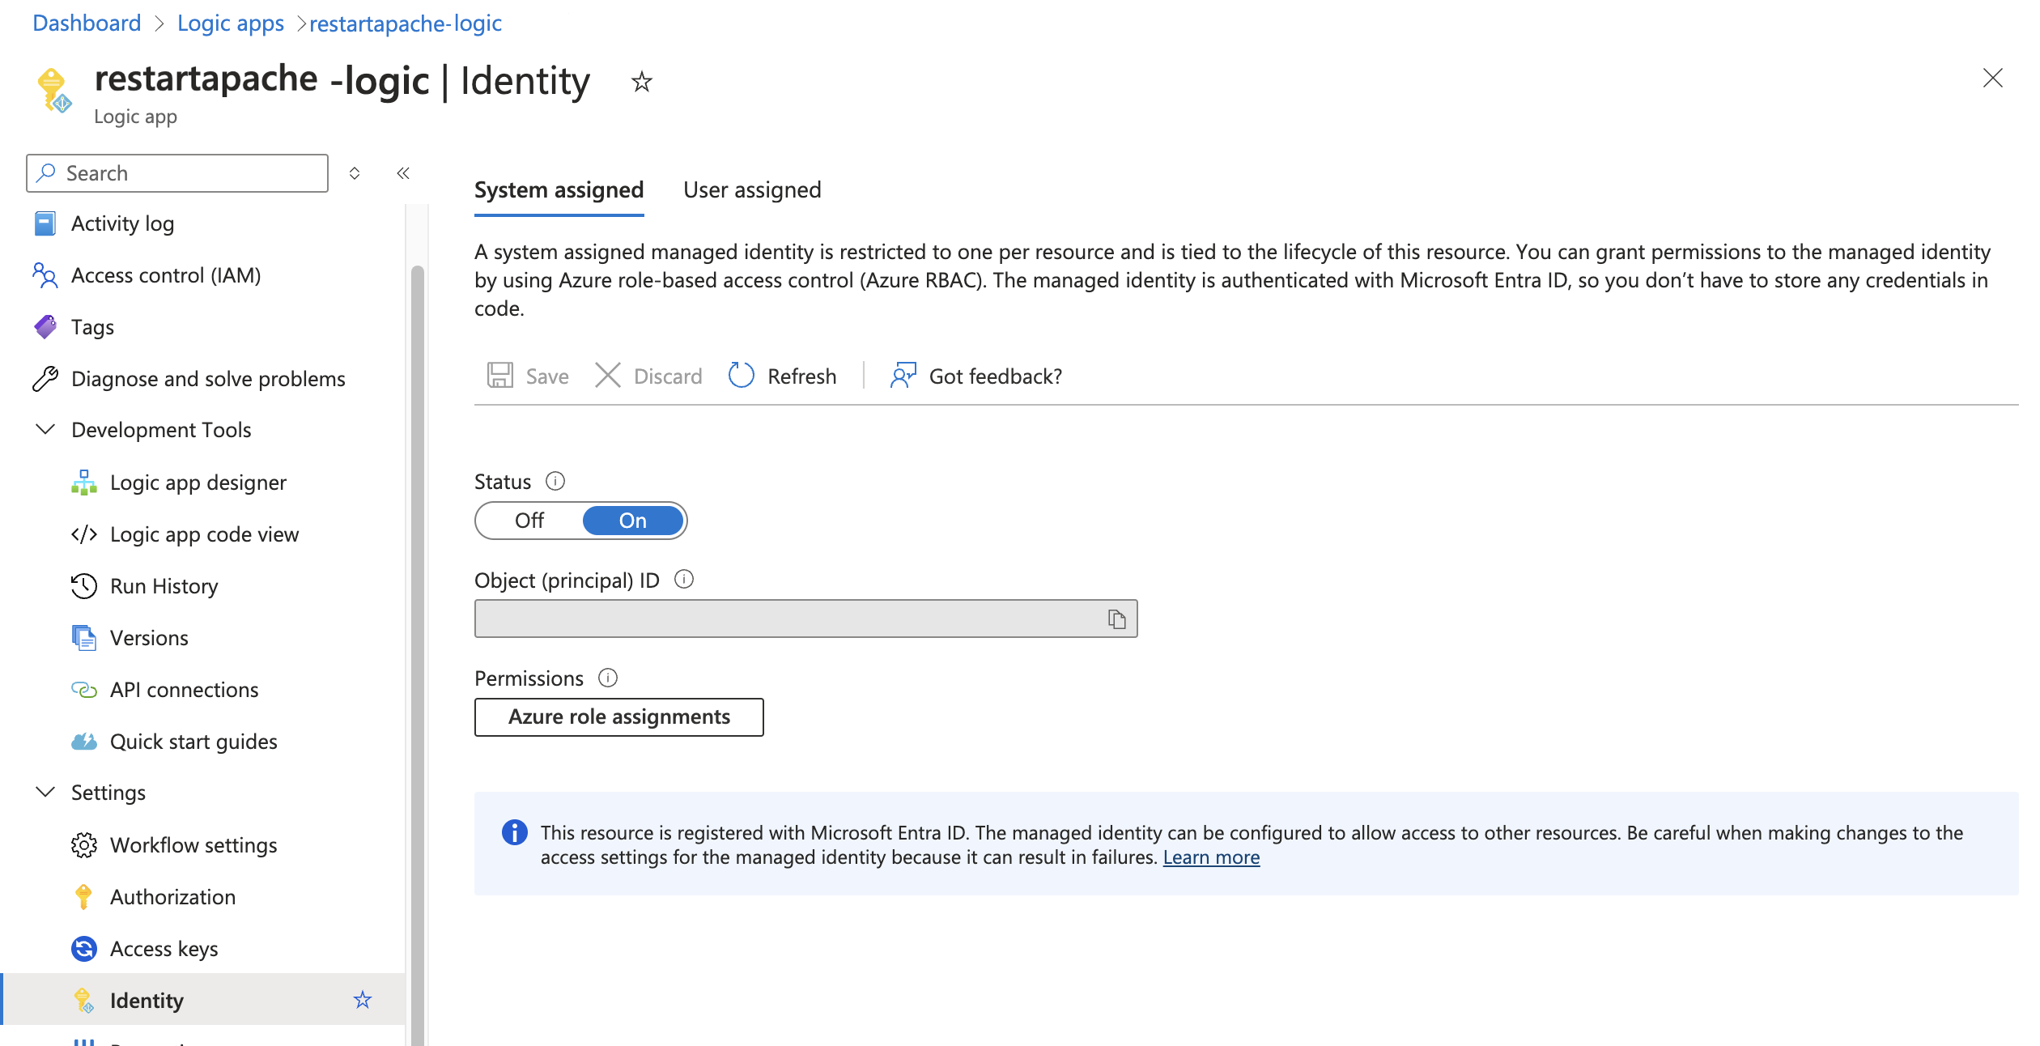Open Logic app designer from sidebar
The width and height of the screenshot is (2040, 1046).
[198, 483]
